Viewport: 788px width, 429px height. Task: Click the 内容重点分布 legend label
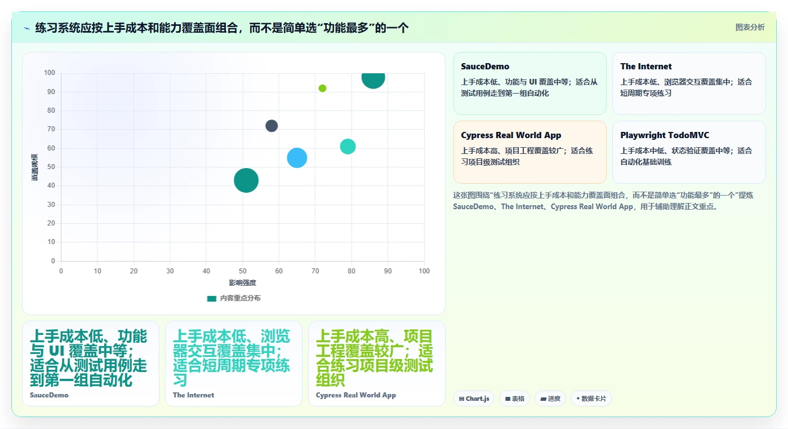point(240,298)
